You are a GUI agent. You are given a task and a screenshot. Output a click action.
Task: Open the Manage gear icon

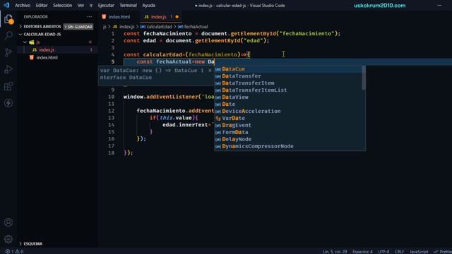(x=8, y=238)
